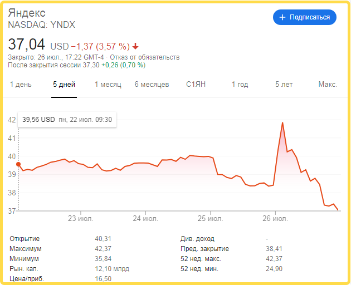Viewport: 351px width, 285px height.
Task: Click the price spike peak on 26 июл.
Action: [x=282, y=122]
